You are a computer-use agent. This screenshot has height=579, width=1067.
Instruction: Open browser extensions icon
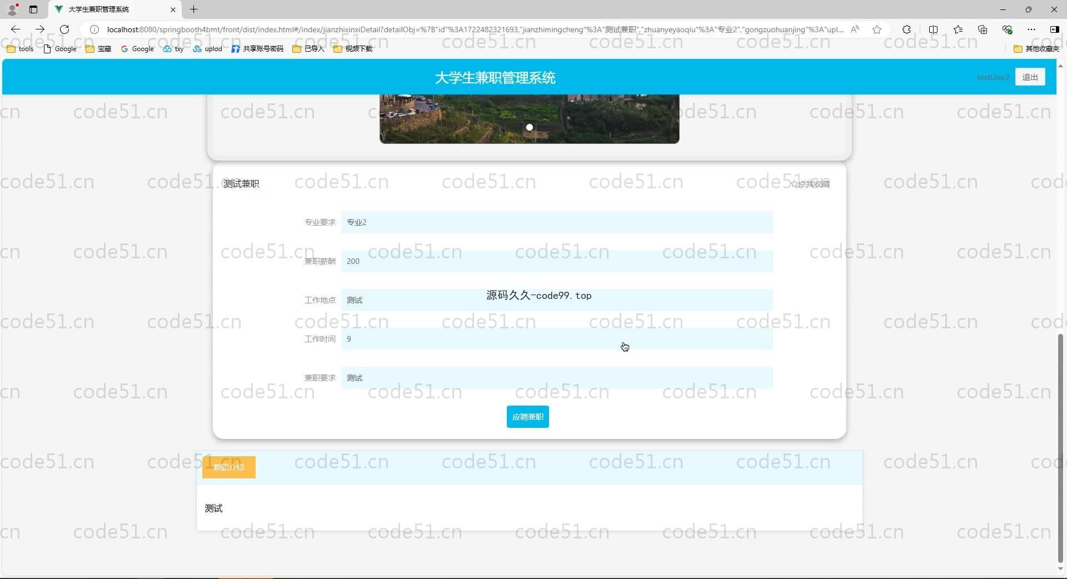(906, 29)
